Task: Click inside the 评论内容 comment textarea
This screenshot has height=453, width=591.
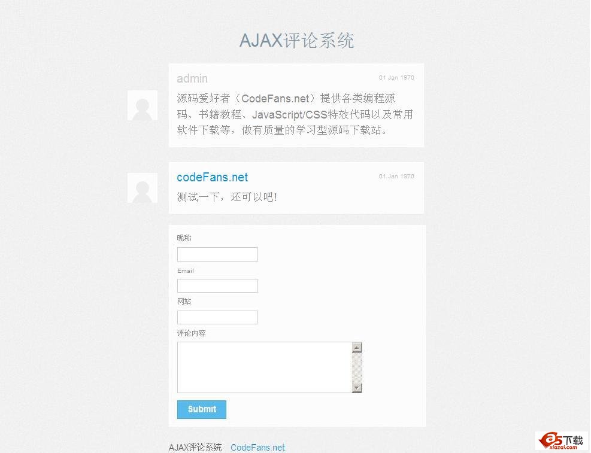Action: point(265,367)
